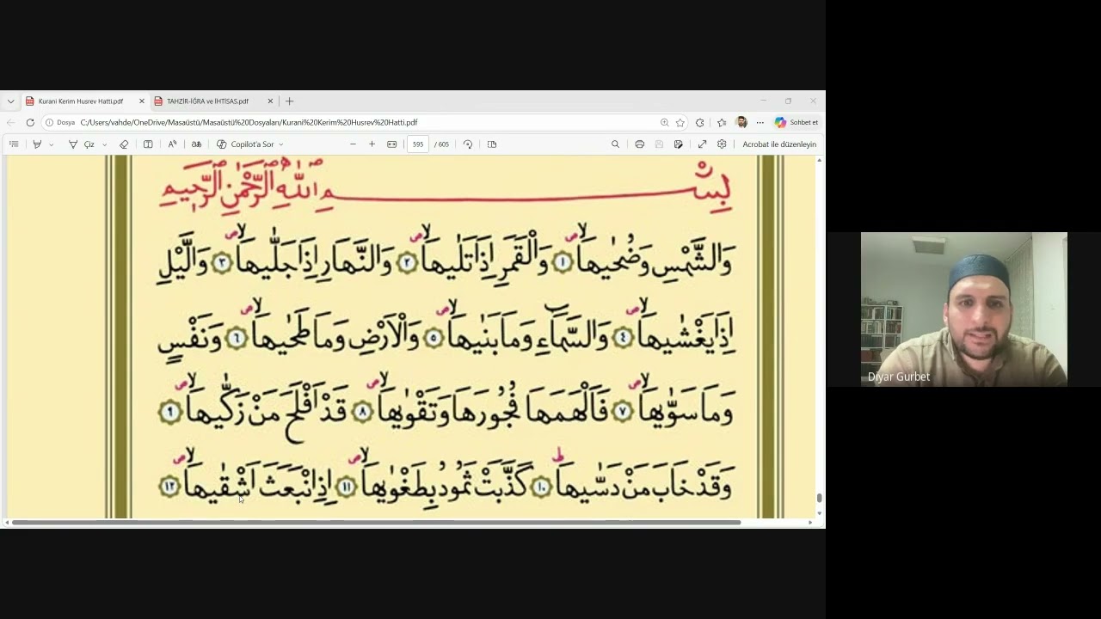View site info via Dosya icon
This screenshot has width=1101, height=619.
(60, 123)
